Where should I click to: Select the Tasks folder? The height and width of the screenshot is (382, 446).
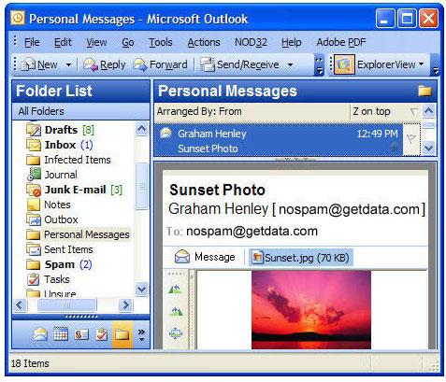point(57,279)
